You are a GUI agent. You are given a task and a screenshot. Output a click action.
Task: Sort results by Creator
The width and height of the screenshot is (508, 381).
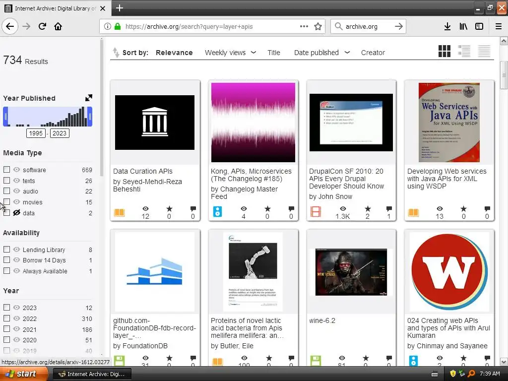pyautogui.click(x=373, y=53)
